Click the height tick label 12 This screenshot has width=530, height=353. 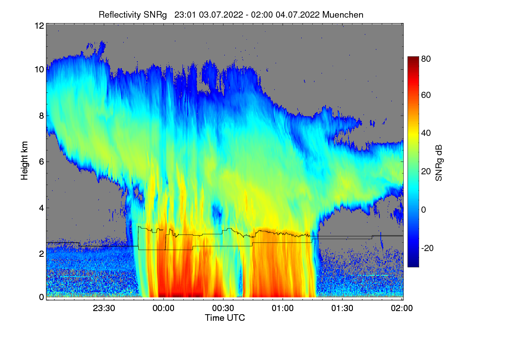point(39,26)
